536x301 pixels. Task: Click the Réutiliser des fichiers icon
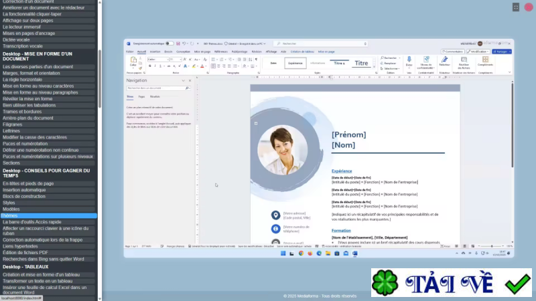(464, 60)
